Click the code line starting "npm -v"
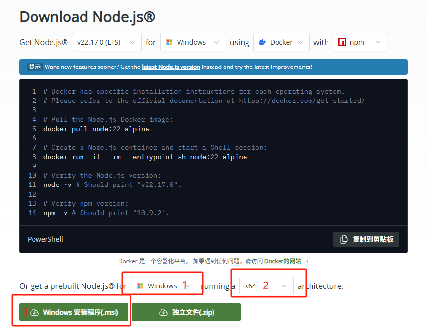 106,213
